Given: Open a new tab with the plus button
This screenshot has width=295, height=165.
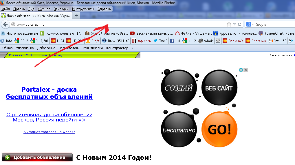Looking at the screenshot, I should coord(76,16).
